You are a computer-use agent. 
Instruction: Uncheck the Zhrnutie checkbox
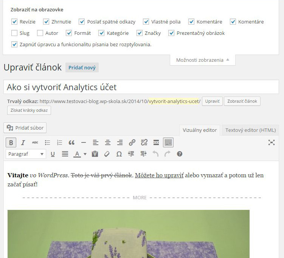click(46, 22)
